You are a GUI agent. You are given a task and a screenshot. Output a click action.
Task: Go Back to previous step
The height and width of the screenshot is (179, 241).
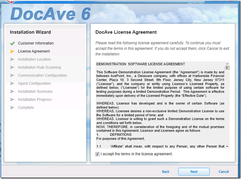(x=166, y=172)
